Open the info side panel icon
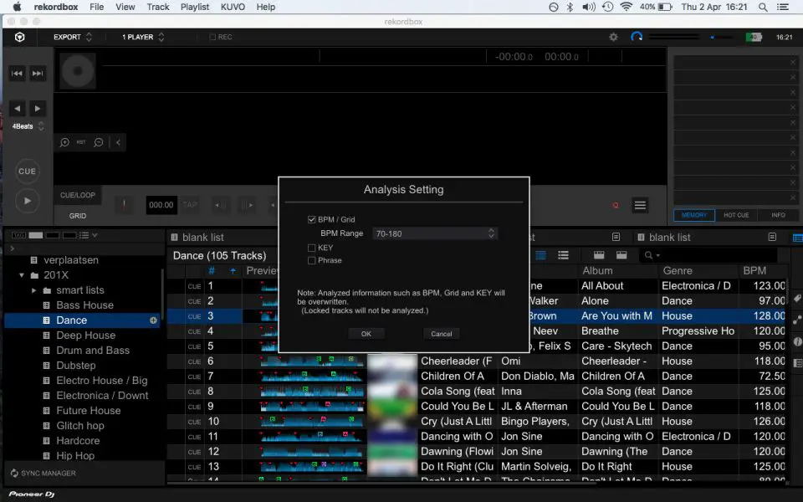The width and height of the screenshot is (803, 502). click(797, 341)
